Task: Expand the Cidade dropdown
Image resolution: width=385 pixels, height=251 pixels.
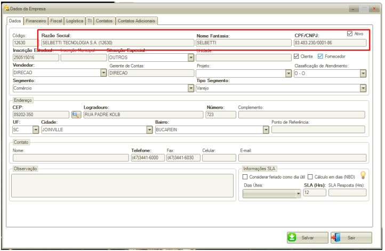Action: click(149, 129)
